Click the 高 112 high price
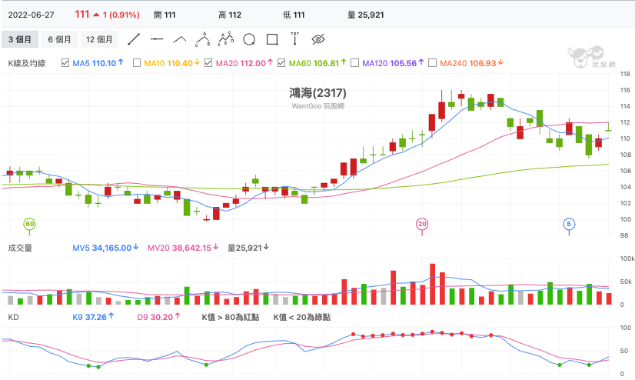The width and height of the screenshot is (635, 380). coord(230,15)
